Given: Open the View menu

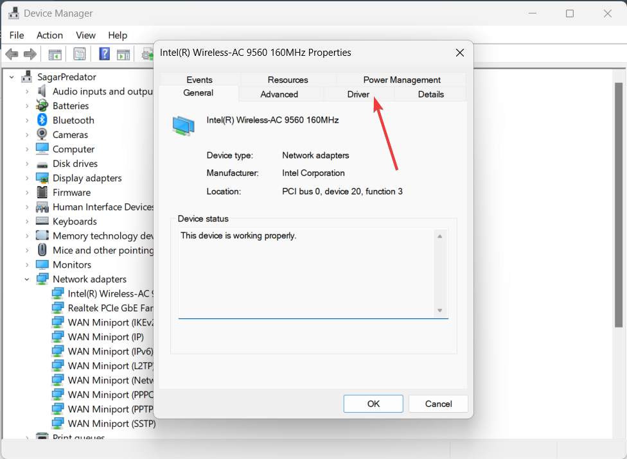Looking at the screenshot, I should (x=85, y=35).
